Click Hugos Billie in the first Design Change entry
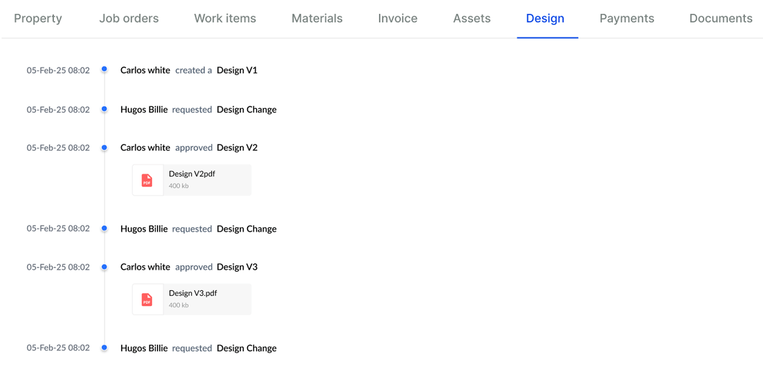The width and height of the screenshot is (763, 381). (x=144, y=109)
